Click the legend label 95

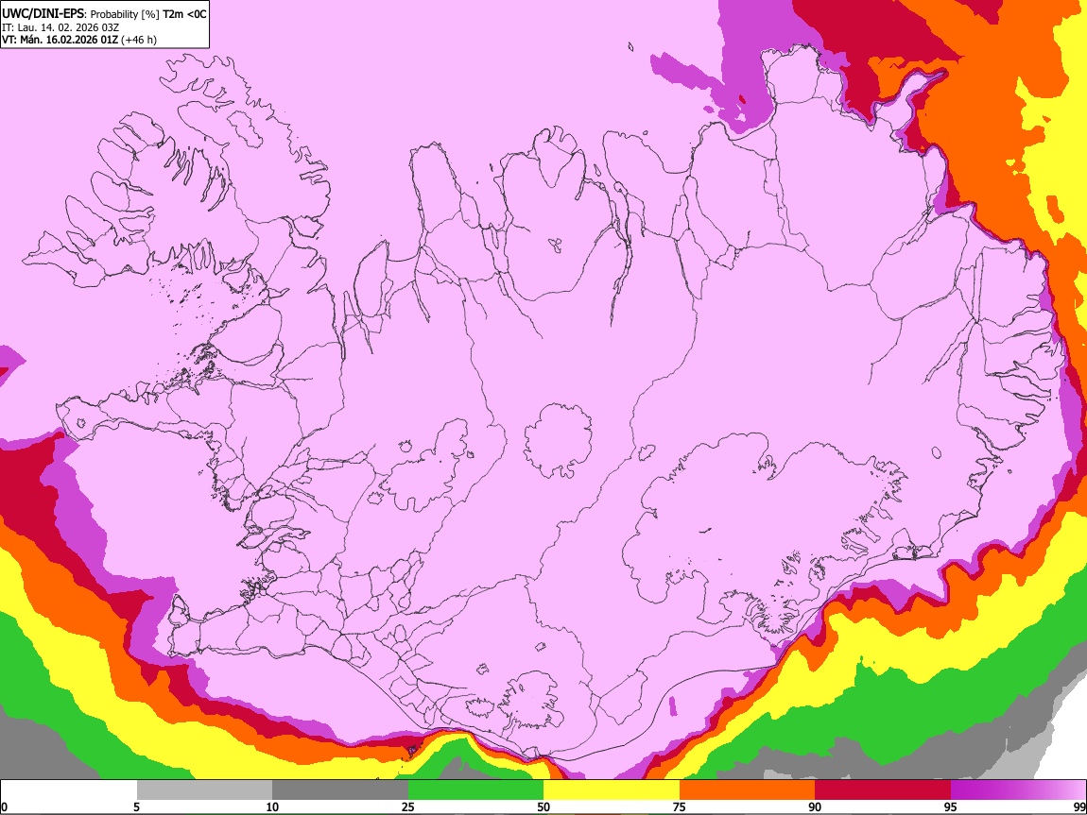951,807
